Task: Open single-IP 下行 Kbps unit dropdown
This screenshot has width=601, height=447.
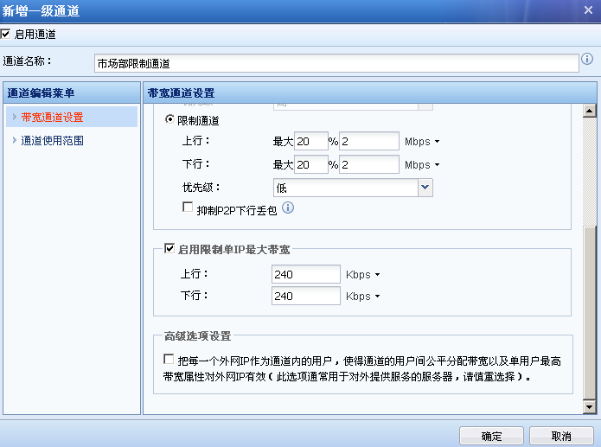Action: tap(362, 297)
